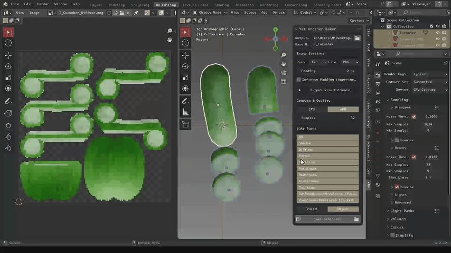Viewport: 451px width, 253px height.
Task: Click the viewport zoom magnifier icon
Action: [x=284, y=55]
